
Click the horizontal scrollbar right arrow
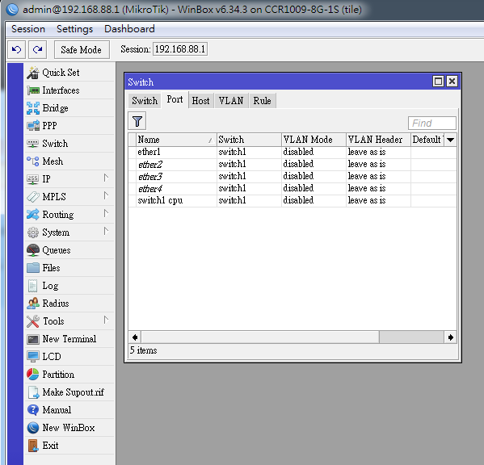450,337
